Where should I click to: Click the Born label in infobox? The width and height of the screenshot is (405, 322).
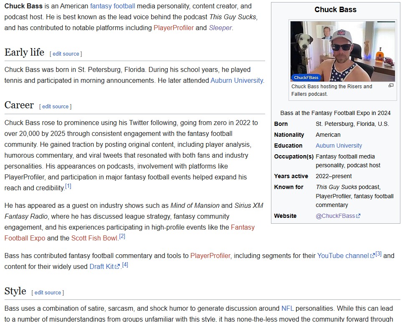coord(281,124)
